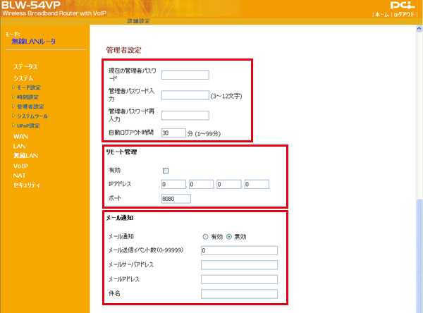Click the 現在の管理者パスワード field
The height and width of the screenshot is (313, 423).
pos(185,75)
